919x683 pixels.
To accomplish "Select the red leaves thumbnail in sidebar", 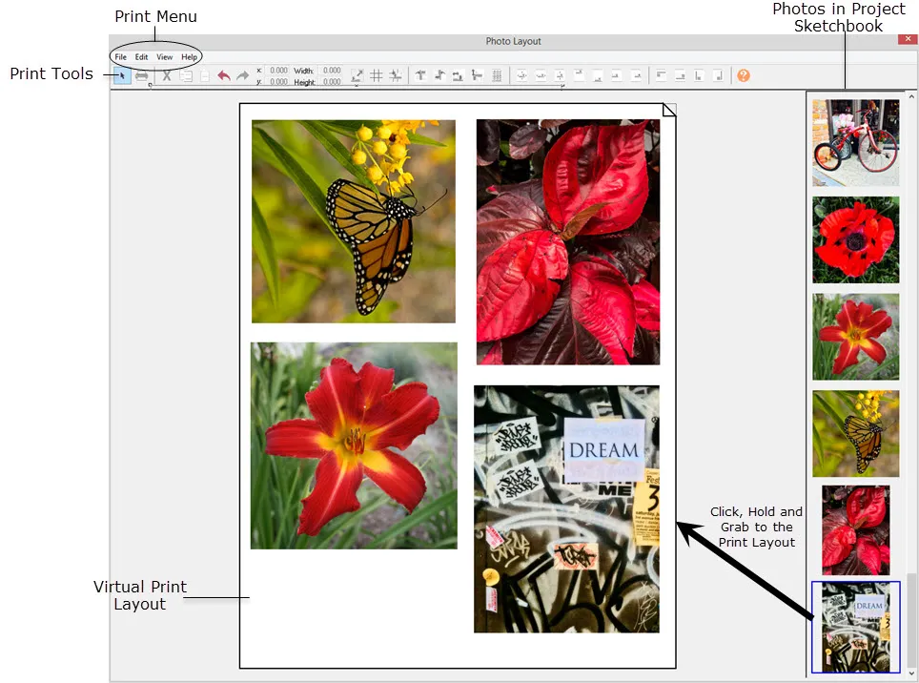I will [856, 530].
